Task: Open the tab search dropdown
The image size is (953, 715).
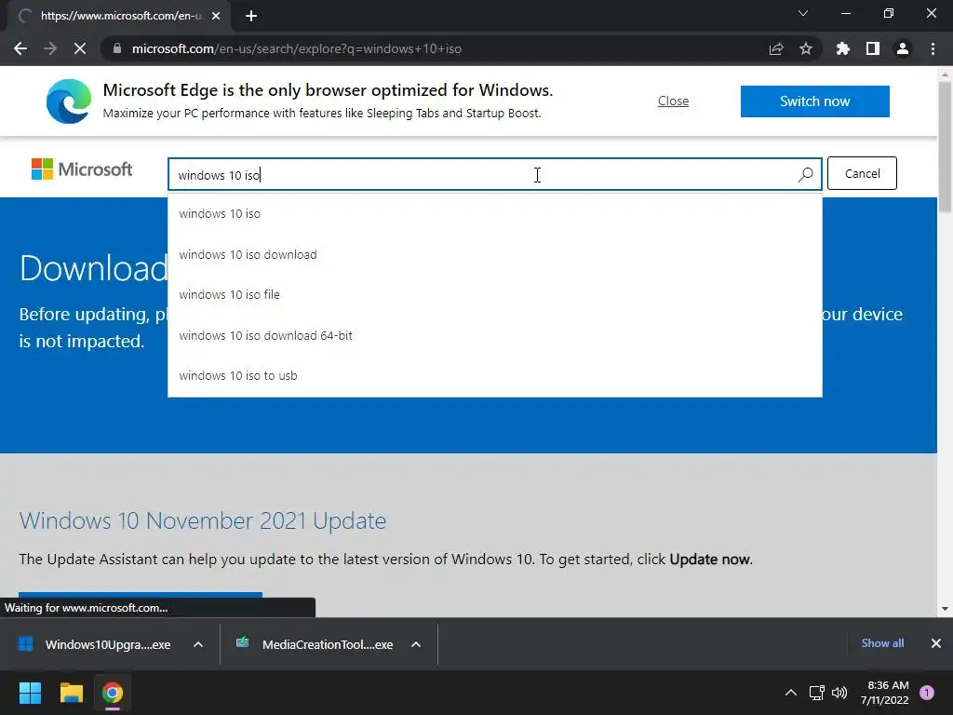Action: click(803, 13)
